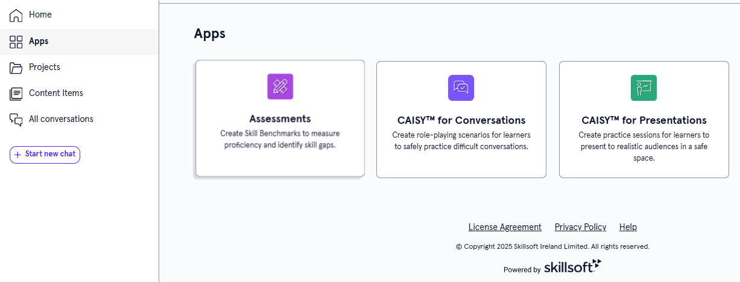Click the Apps grid icon

pyautogui.click(x=16, y=42)
